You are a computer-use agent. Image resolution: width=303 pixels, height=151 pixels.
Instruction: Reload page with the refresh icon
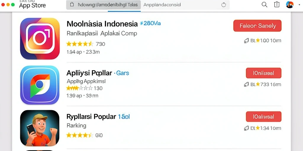point(224,5)
